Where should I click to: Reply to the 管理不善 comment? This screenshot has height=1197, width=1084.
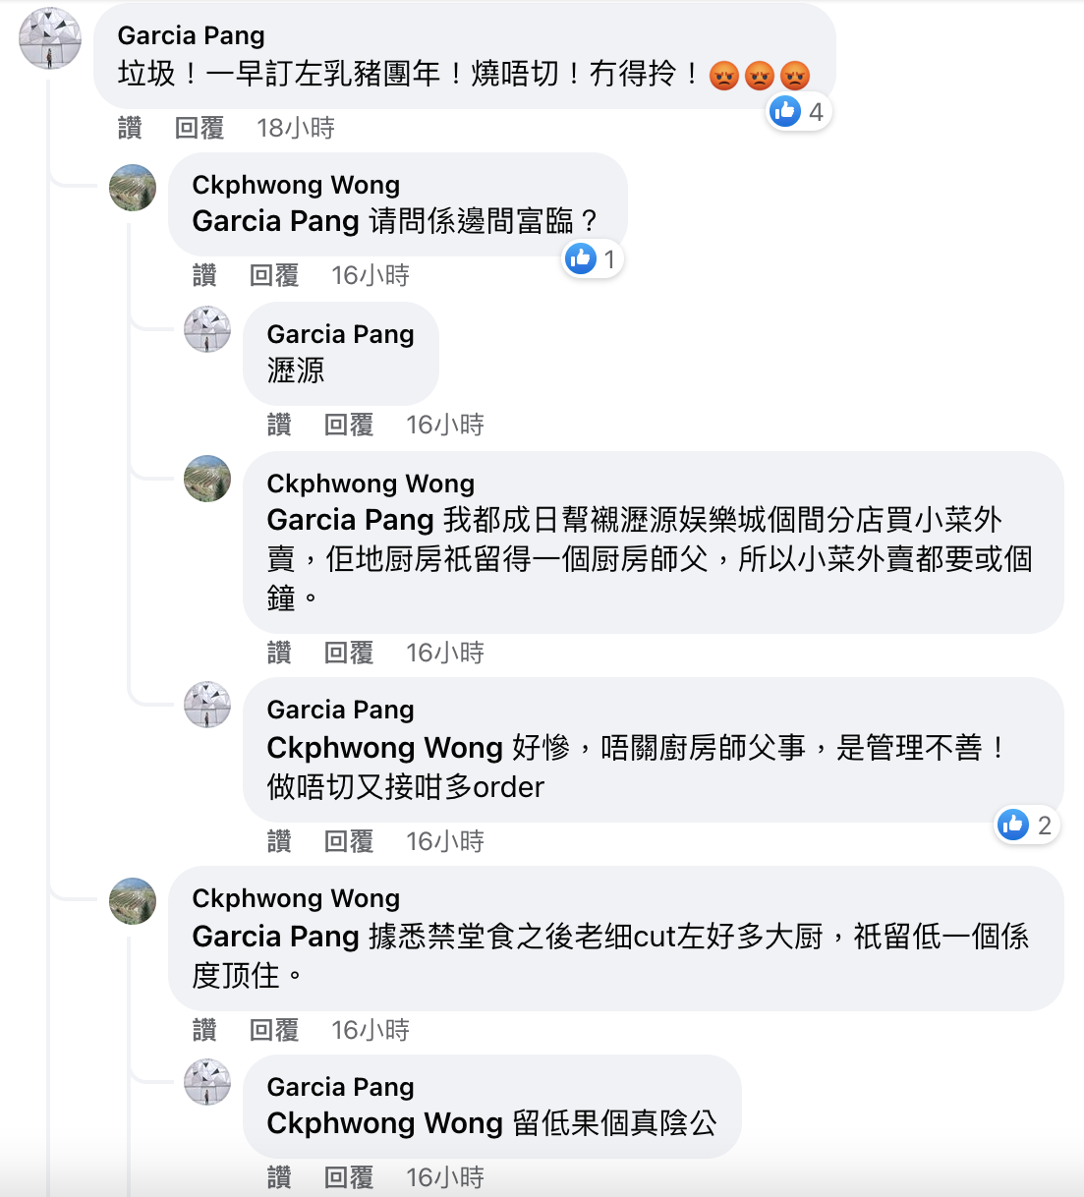pos(349,841)
